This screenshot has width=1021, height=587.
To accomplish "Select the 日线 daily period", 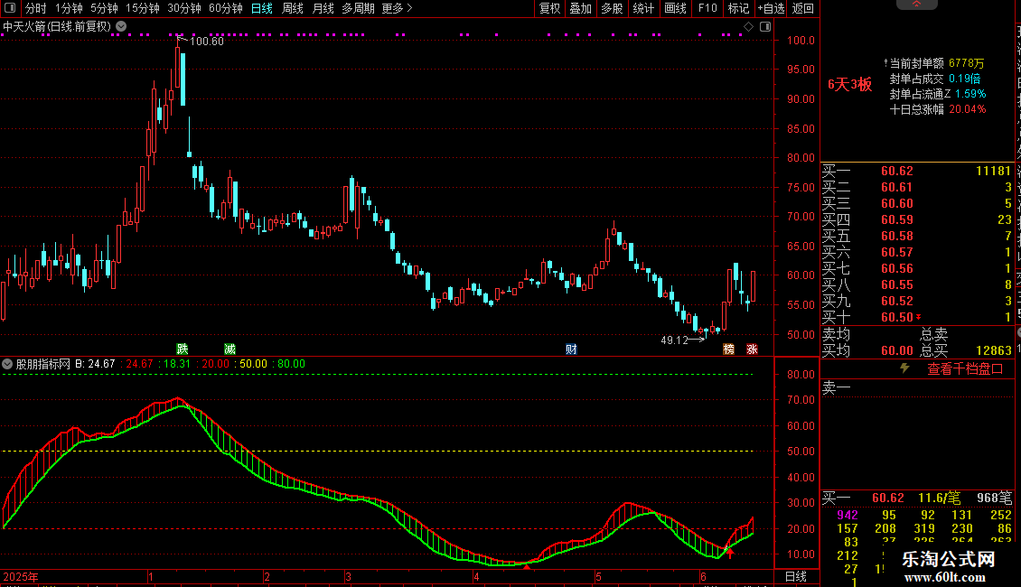I will (262, 8).
